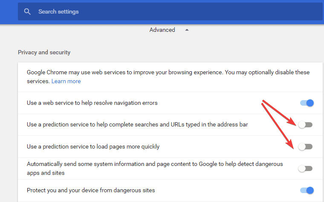Turn off Protect you from dangerous sites toggle

(307, 190)
